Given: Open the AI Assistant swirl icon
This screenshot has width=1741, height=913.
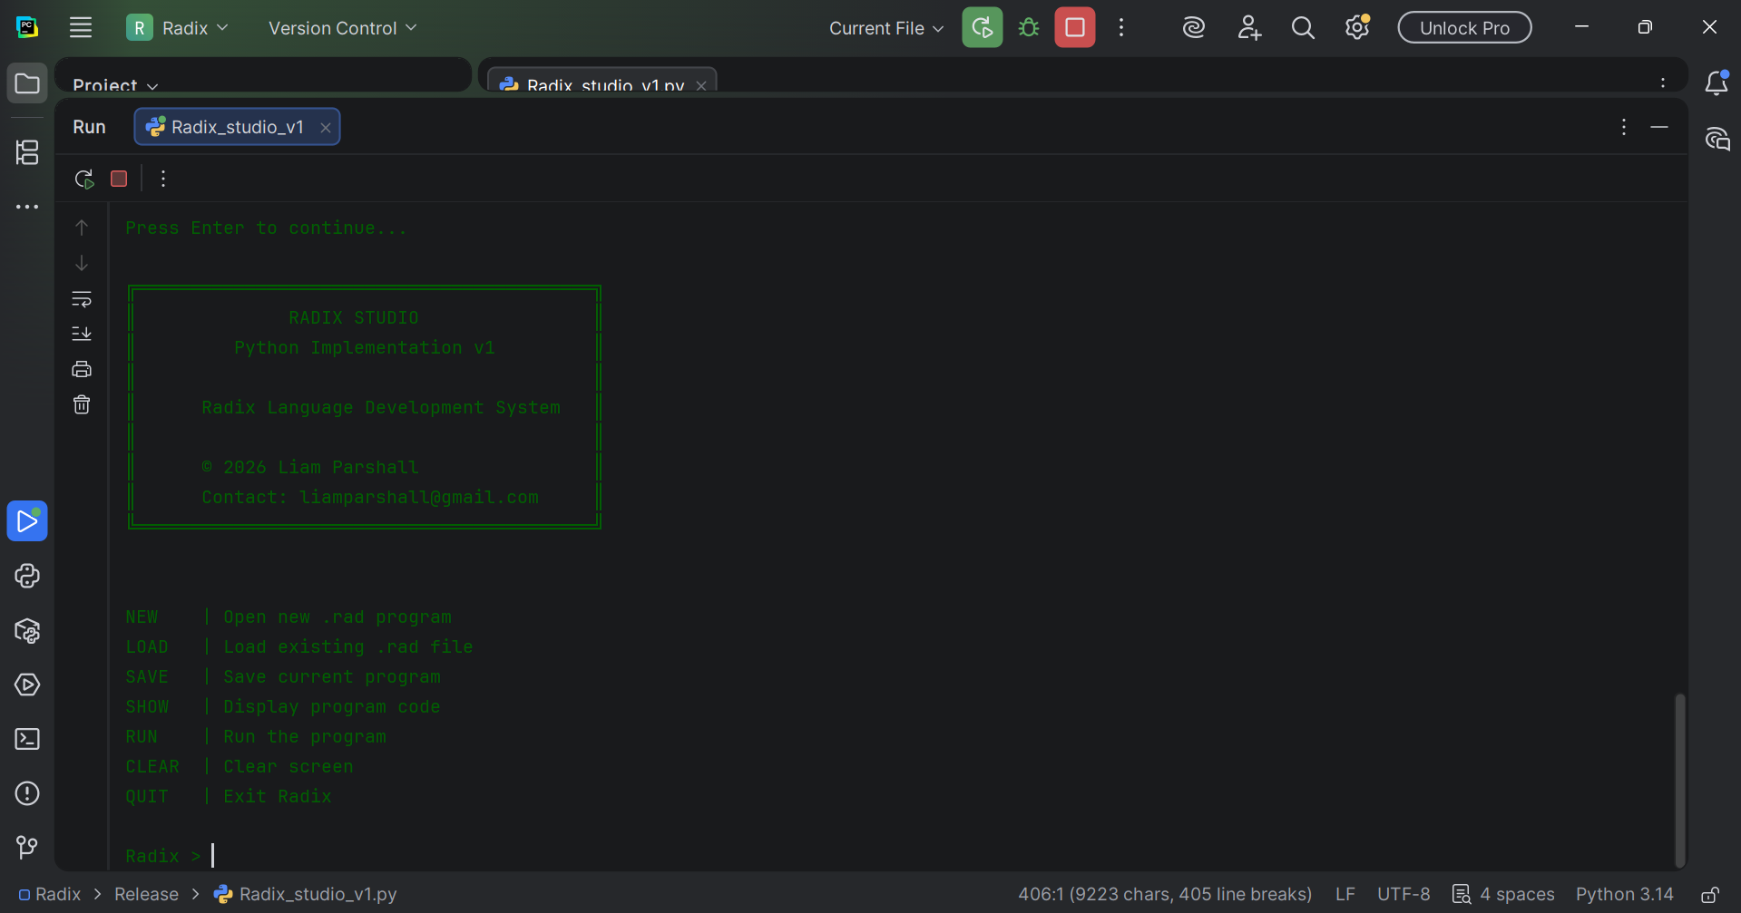Looking at the screenshot, I should (x=1194, y=27).
